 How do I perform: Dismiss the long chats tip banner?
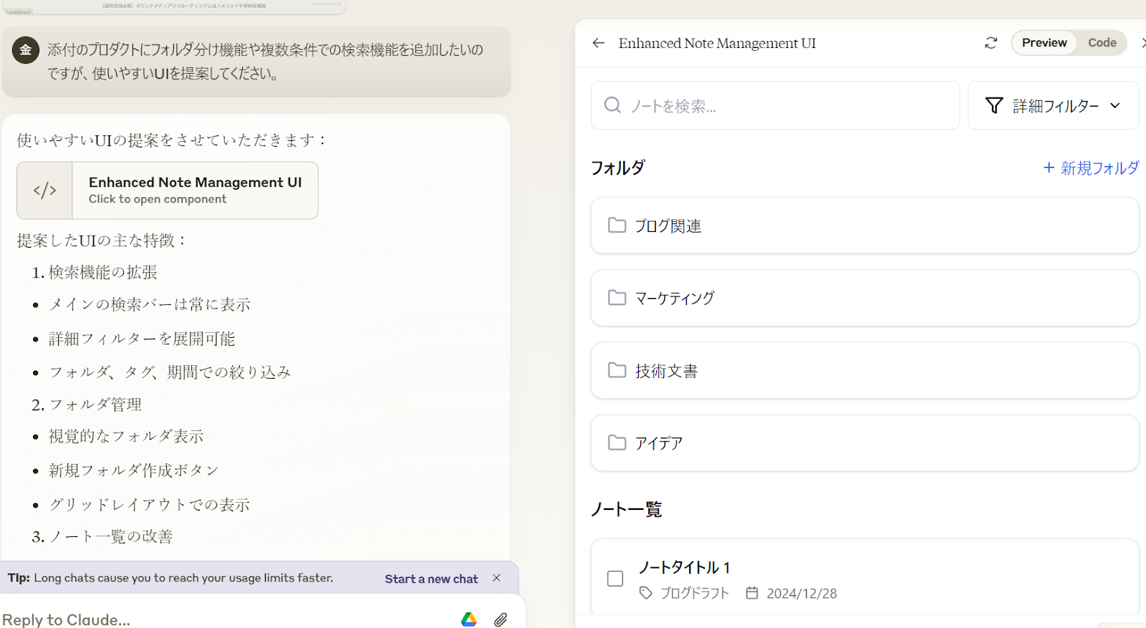click(x=496, y=578)
